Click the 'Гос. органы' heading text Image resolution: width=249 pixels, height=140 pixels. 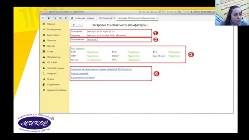pos(78,49)
